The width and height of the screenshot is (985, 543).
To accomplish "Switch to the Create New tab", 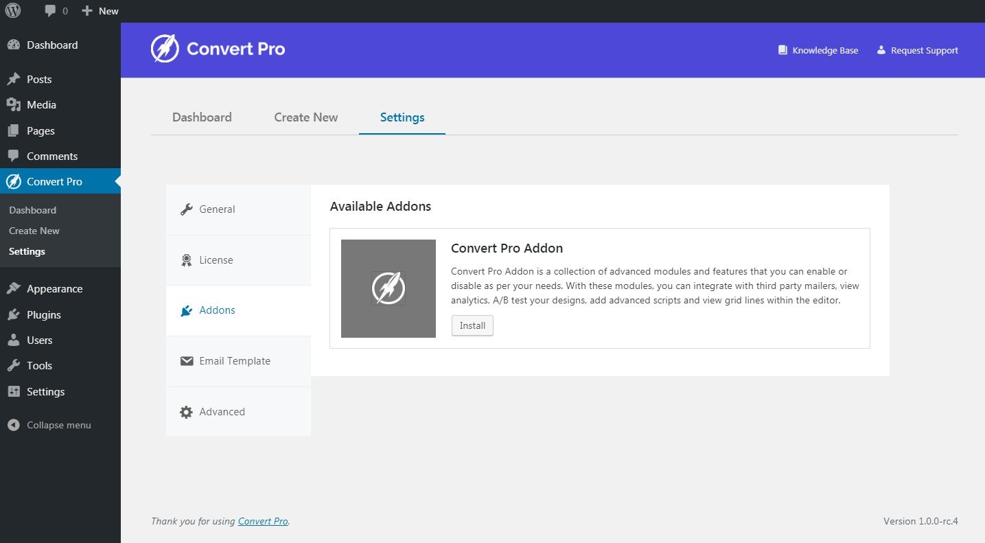I will point(306,117).
